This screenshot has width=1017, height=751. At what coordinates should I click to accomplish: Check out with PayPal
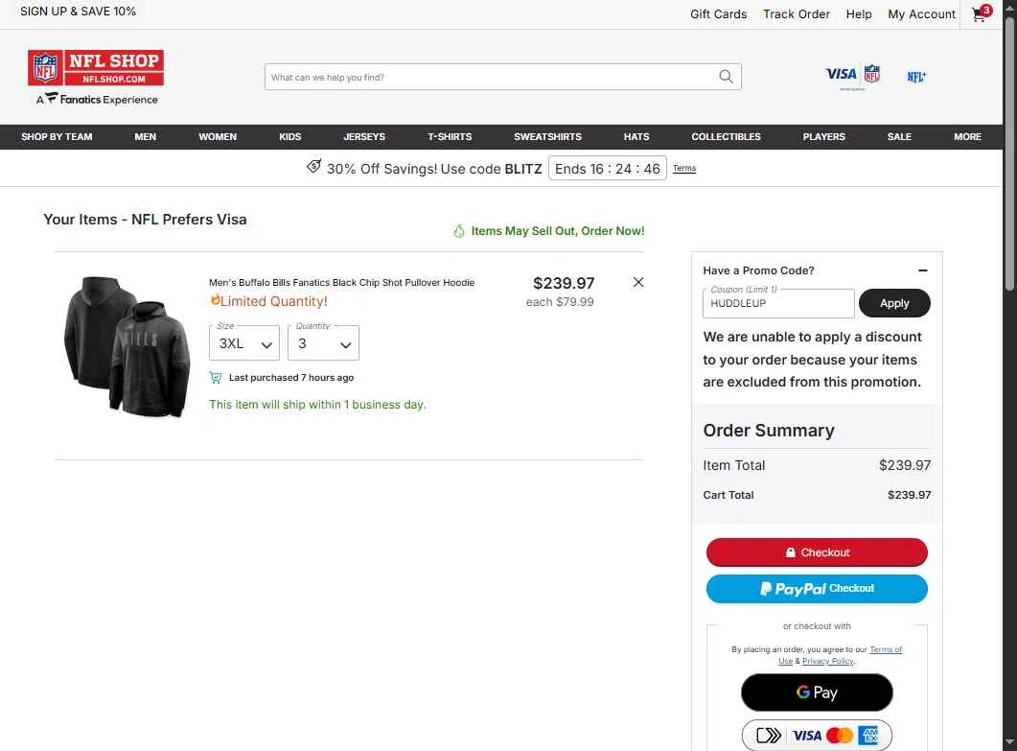pos(817,589)
